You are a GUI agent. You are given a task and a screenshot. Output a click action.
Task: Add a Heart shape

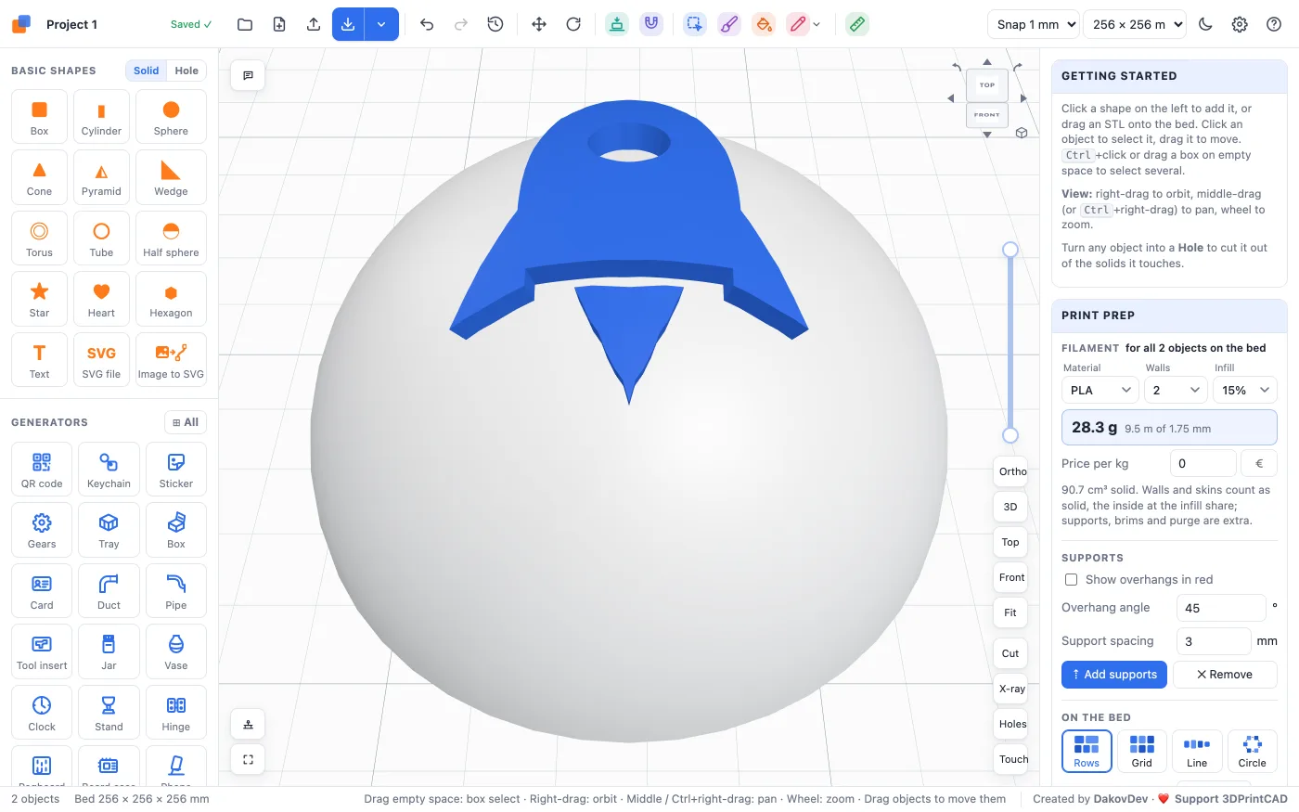point(101,299)
